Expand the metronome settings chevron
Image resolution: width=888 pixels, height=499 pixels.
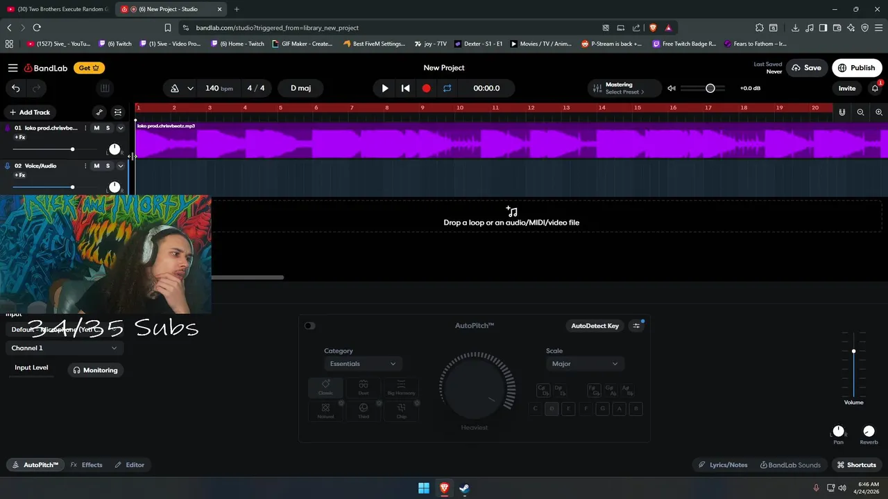190,88
